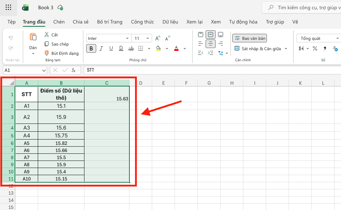Switch to the Chèn tab

[x=59, y=22]
